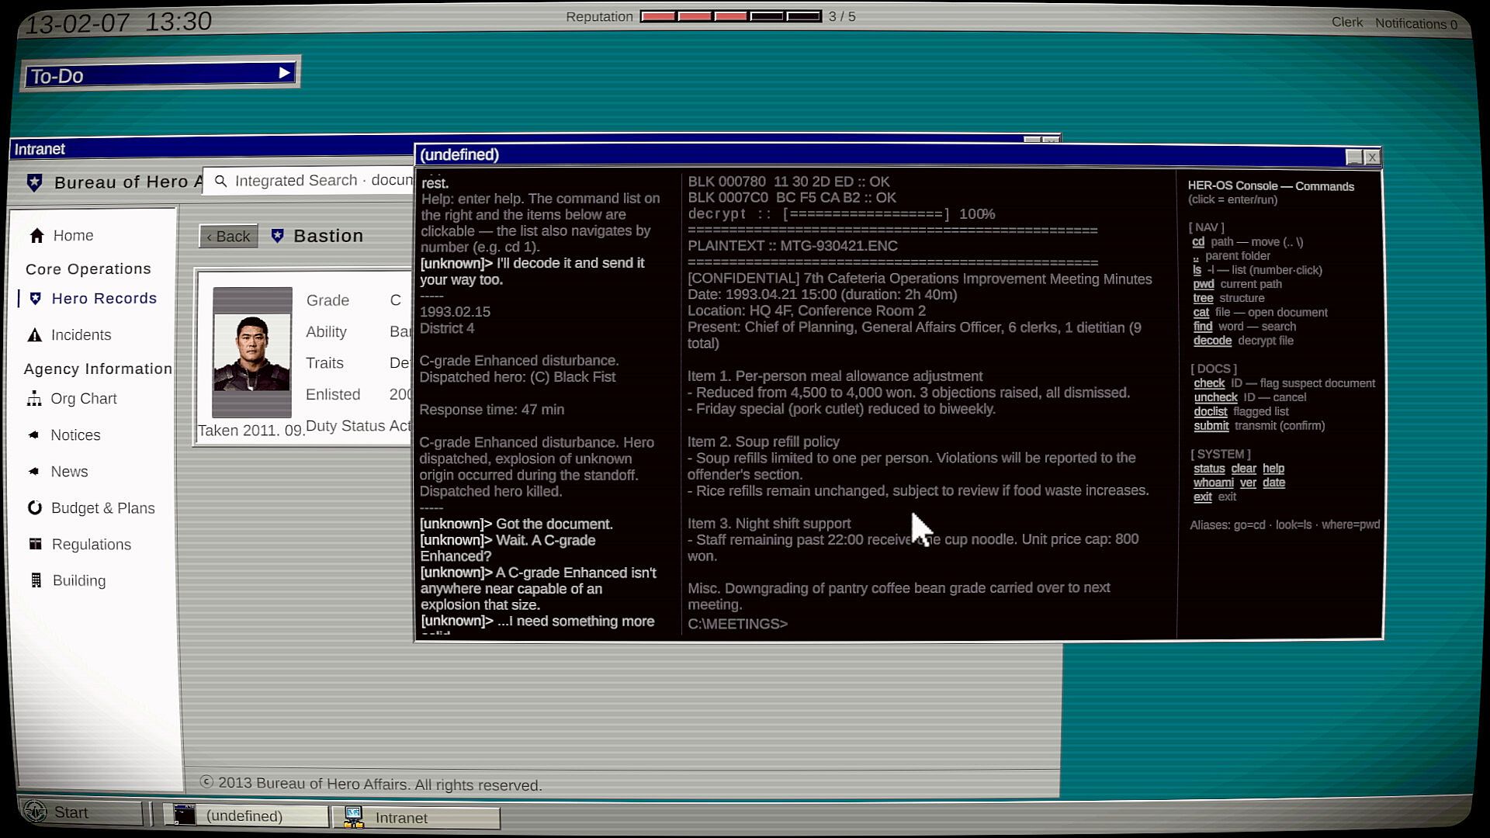The width and height of the screenshot is (1490, 838).
Task: Click the Notices megaphone icon
Action: coord(33,435)
